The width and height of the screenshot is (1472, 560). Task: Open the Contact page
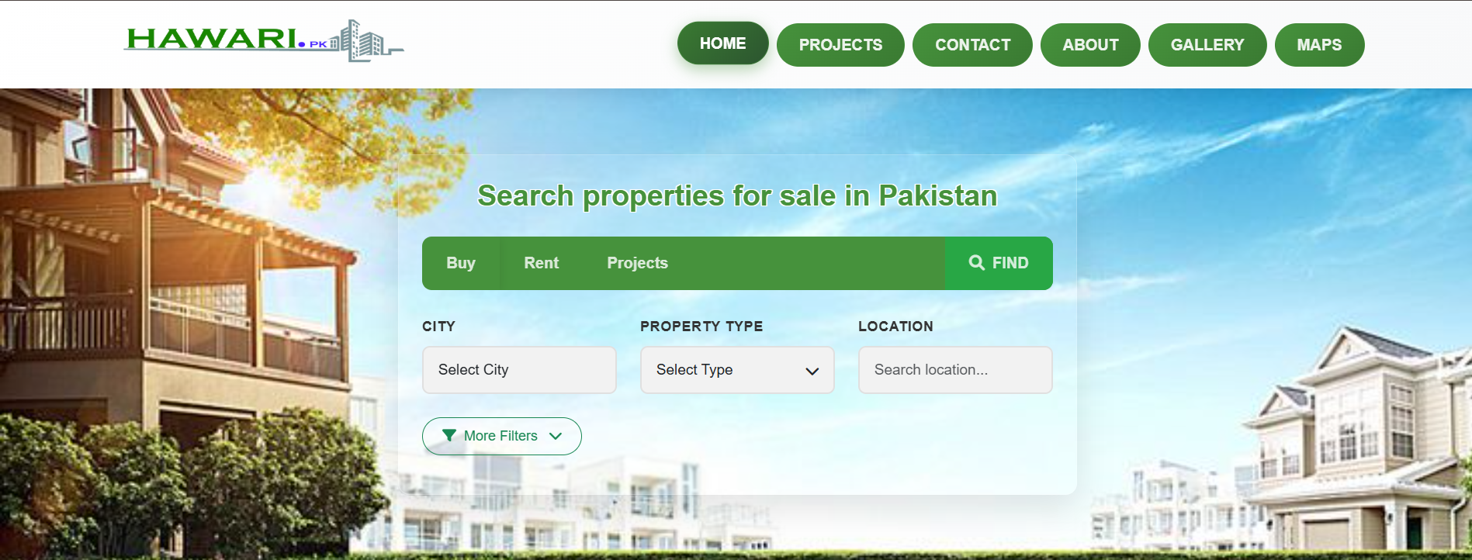pos(972,45)
